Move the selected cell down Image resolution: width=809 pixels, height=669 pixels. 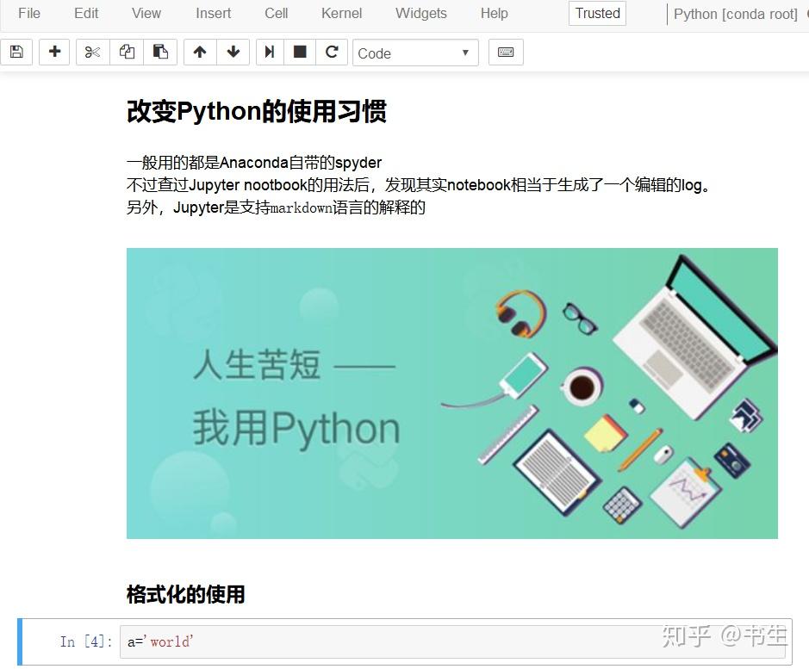coord(233,52)
